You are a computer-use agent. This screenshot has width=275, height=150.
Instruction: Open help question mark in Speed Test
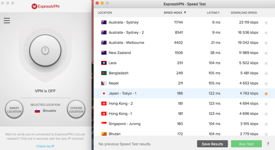pos(268,144)
